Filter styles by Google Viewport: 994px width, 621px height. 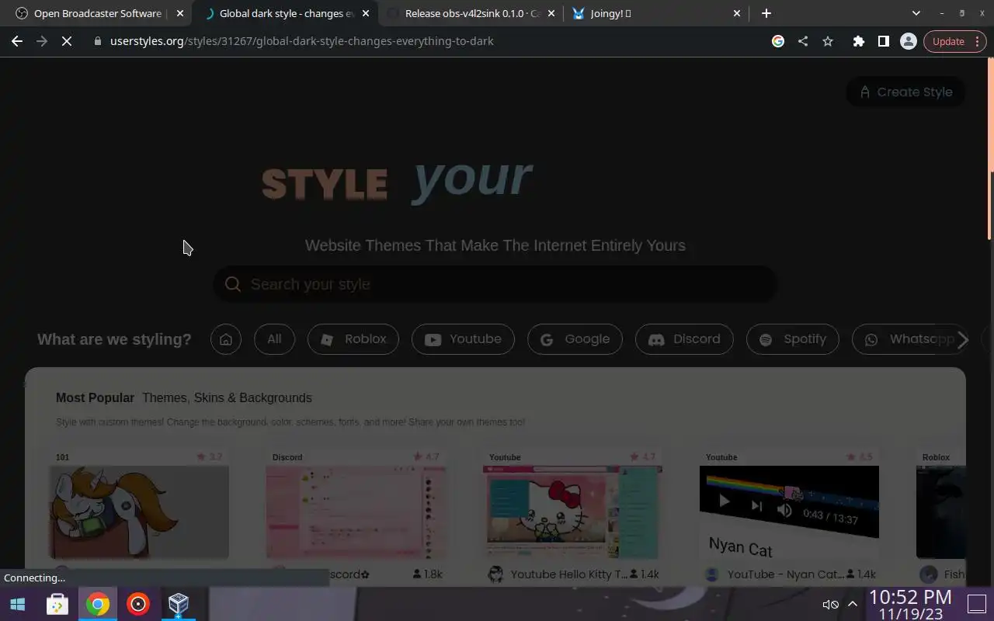pos(575,339)
